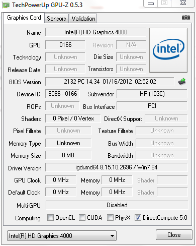
Task: Click the BIOS save chip icon
Action: pyautogui.click(x=182, y=82)
